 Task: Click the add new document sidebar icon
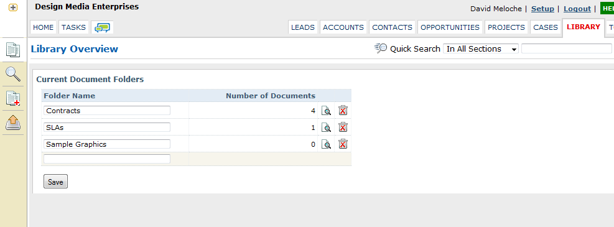(13, 98)
